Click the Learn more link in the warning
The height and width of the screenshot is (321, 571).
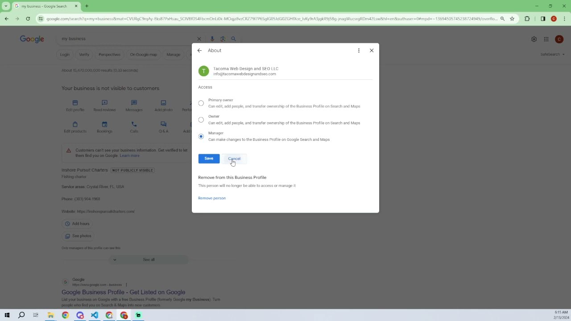tap(129, 156)
